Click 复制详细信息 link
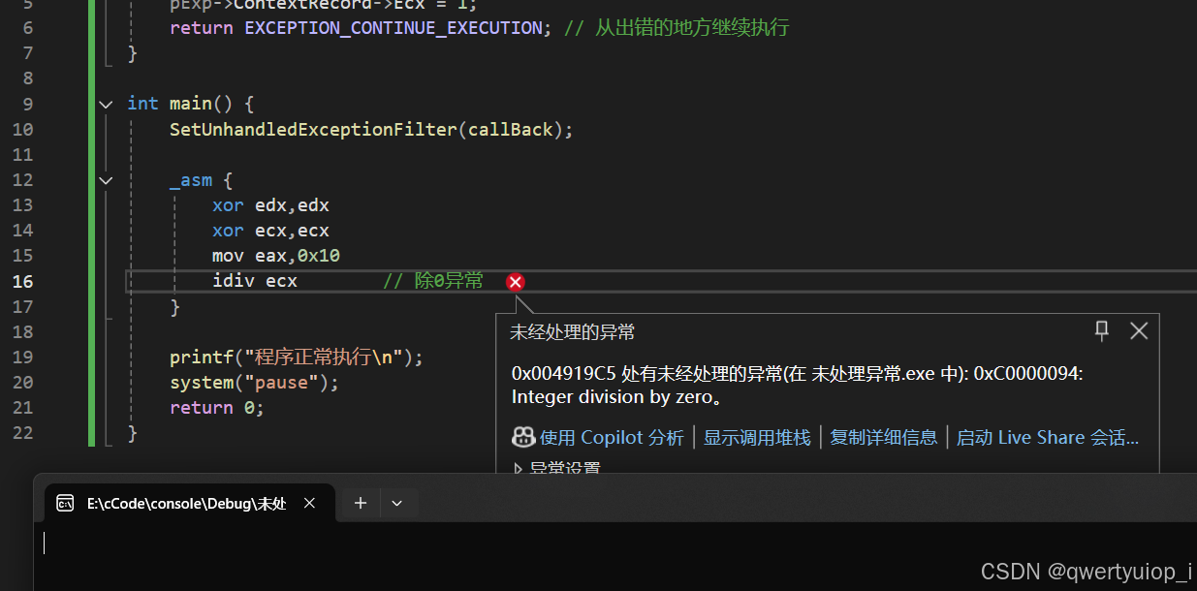The width and height of the screenshot is (1197, 591). coord(884,438)
